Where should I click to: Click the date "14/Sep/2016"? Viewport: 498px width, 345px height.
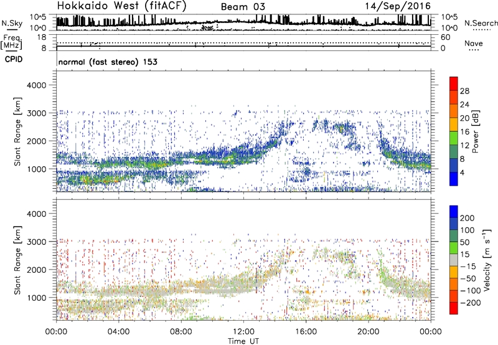[x=398, y=6]
